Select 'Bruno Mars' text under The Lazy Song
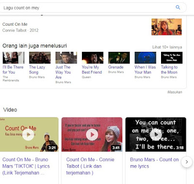Viewport: 194px width, 184px height. click(37, 77)
